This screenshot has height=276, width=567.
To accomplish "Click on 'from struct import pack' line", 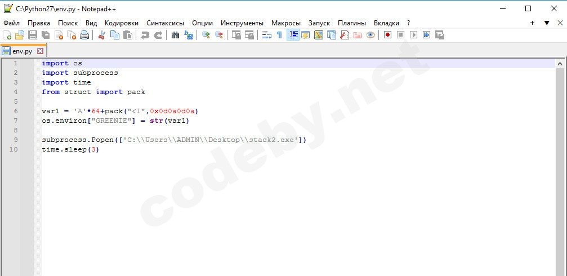I will tap(93, 92).
